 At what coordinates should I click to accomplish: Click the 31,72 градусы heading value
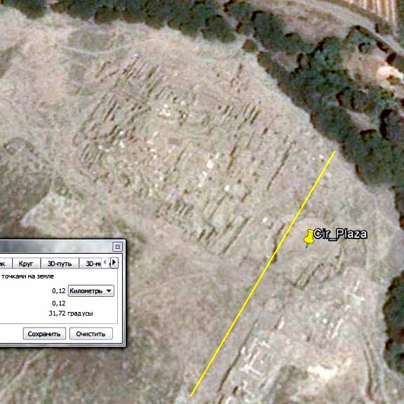point(71,314)
